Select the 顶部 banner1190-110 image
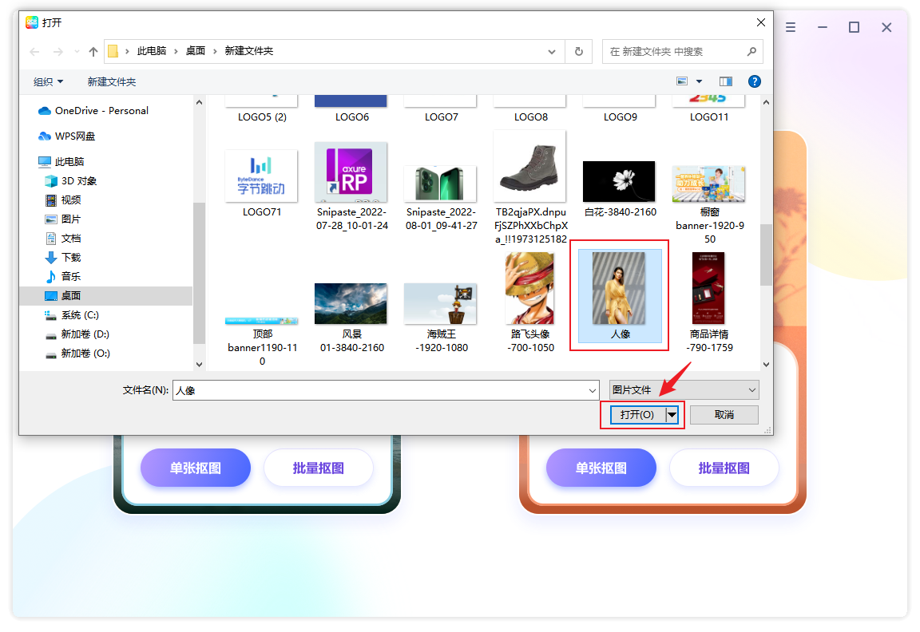Image resolution: width=920 pixels, height=632 pixels. pos(262,342)
